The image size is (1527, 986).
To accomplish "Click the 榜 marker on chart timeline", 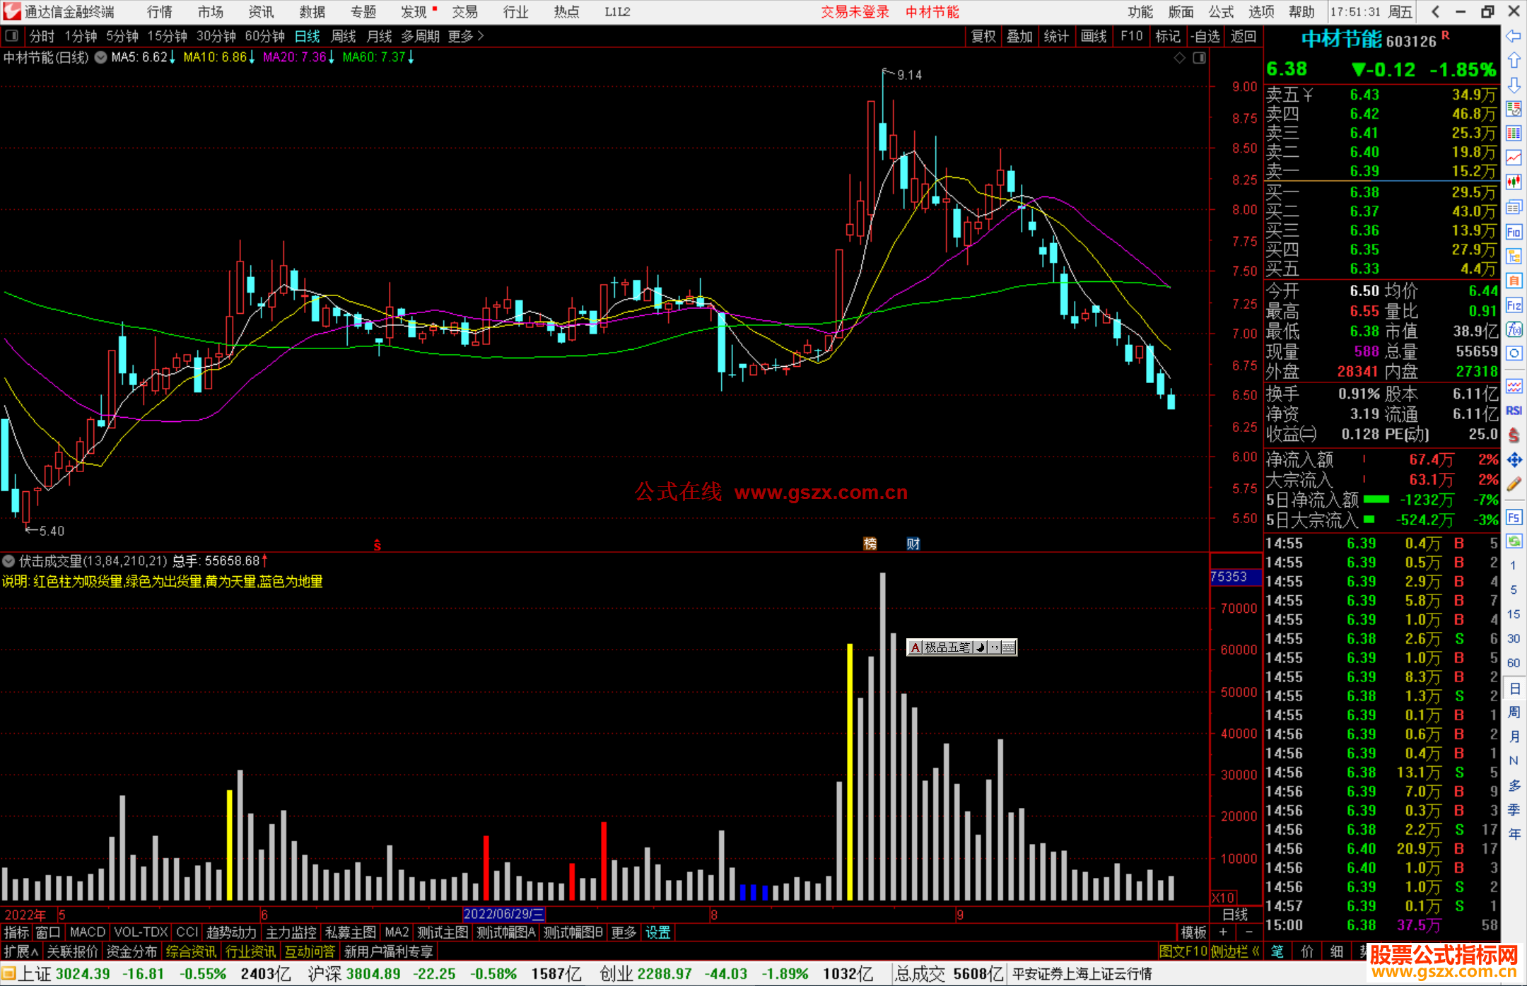I will point(870,544).
